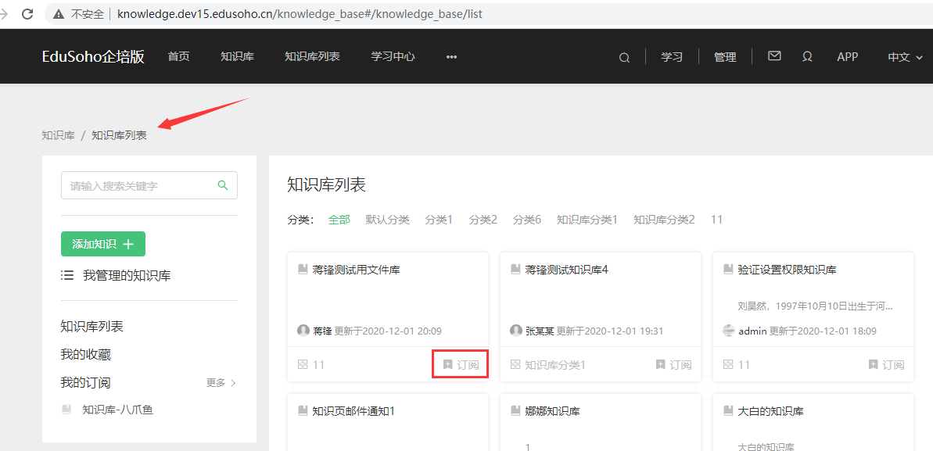Open 知识库列表 in top navigation
Screen dimensions: 933x451
coord(312,56)
